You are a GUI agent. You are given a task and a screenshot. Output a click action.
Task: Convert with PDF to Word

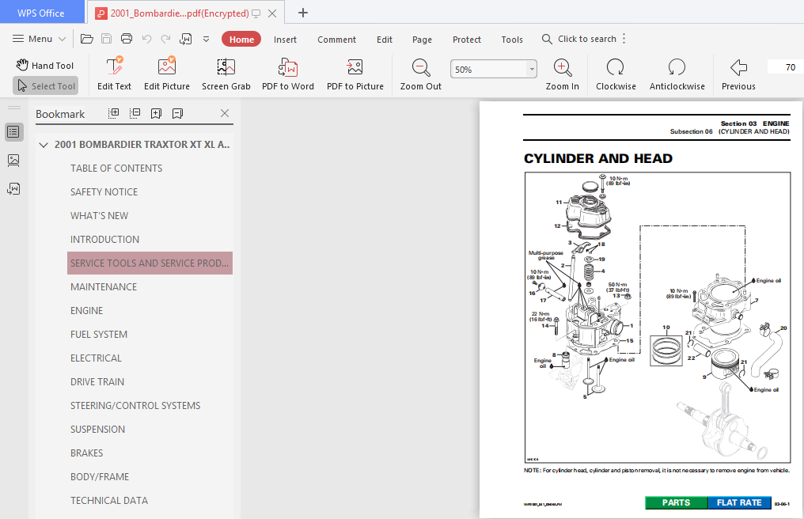coord(288,74)
